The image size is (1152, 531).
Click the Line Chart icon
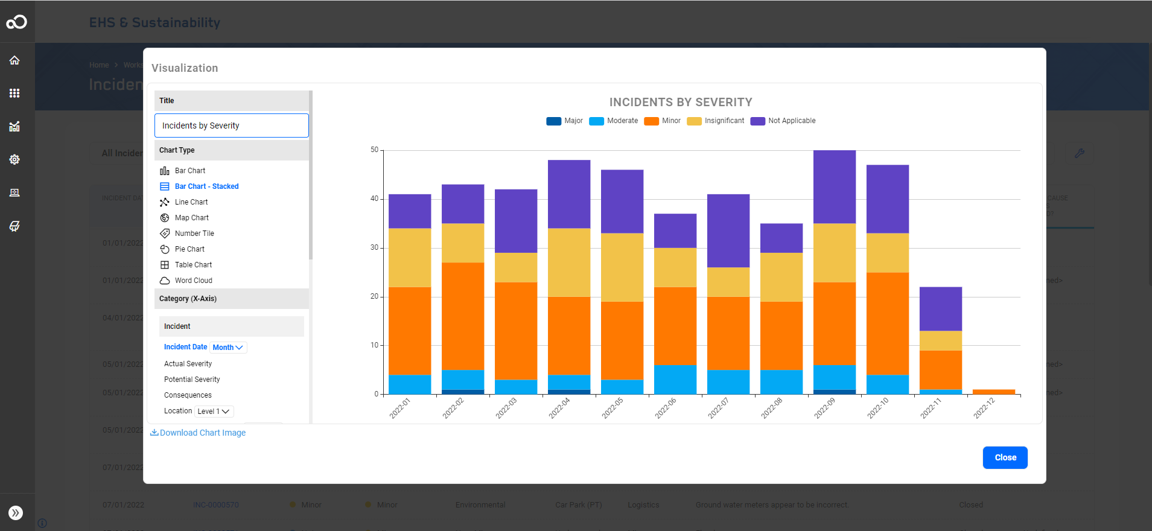coord(165,202)
